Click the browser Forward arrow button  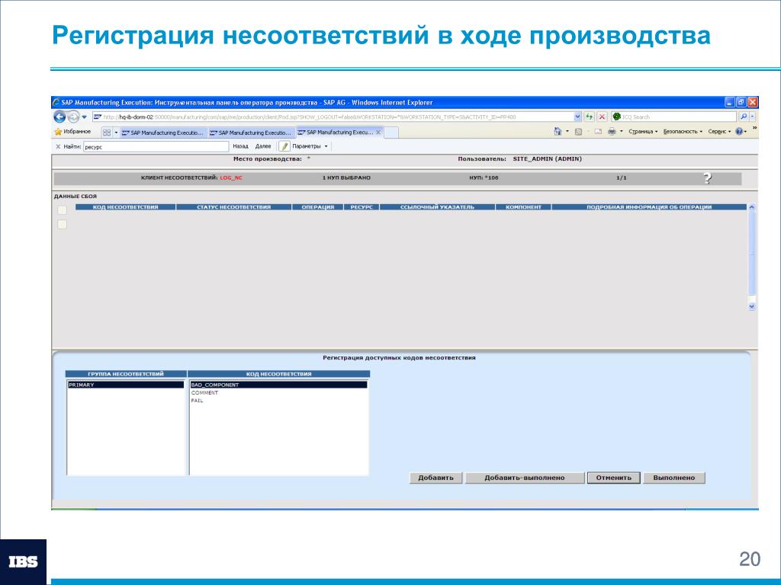73,117
